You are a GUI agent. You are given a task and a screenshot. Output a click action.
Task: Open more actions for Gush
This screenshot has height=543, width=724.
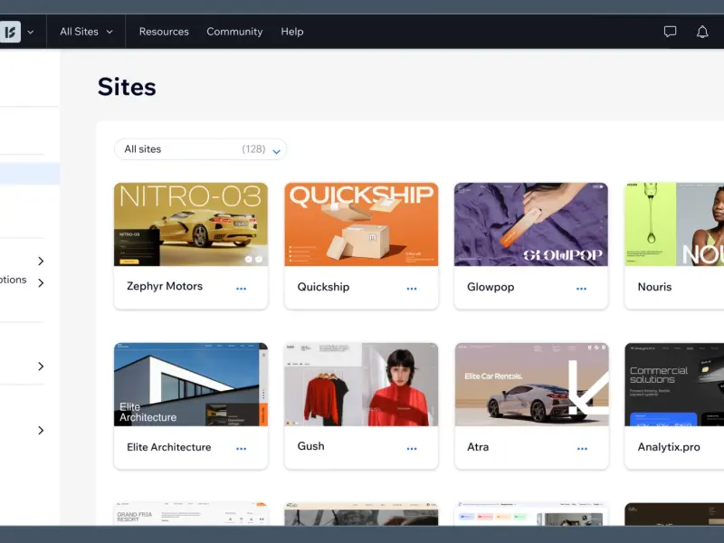point(412,448)
